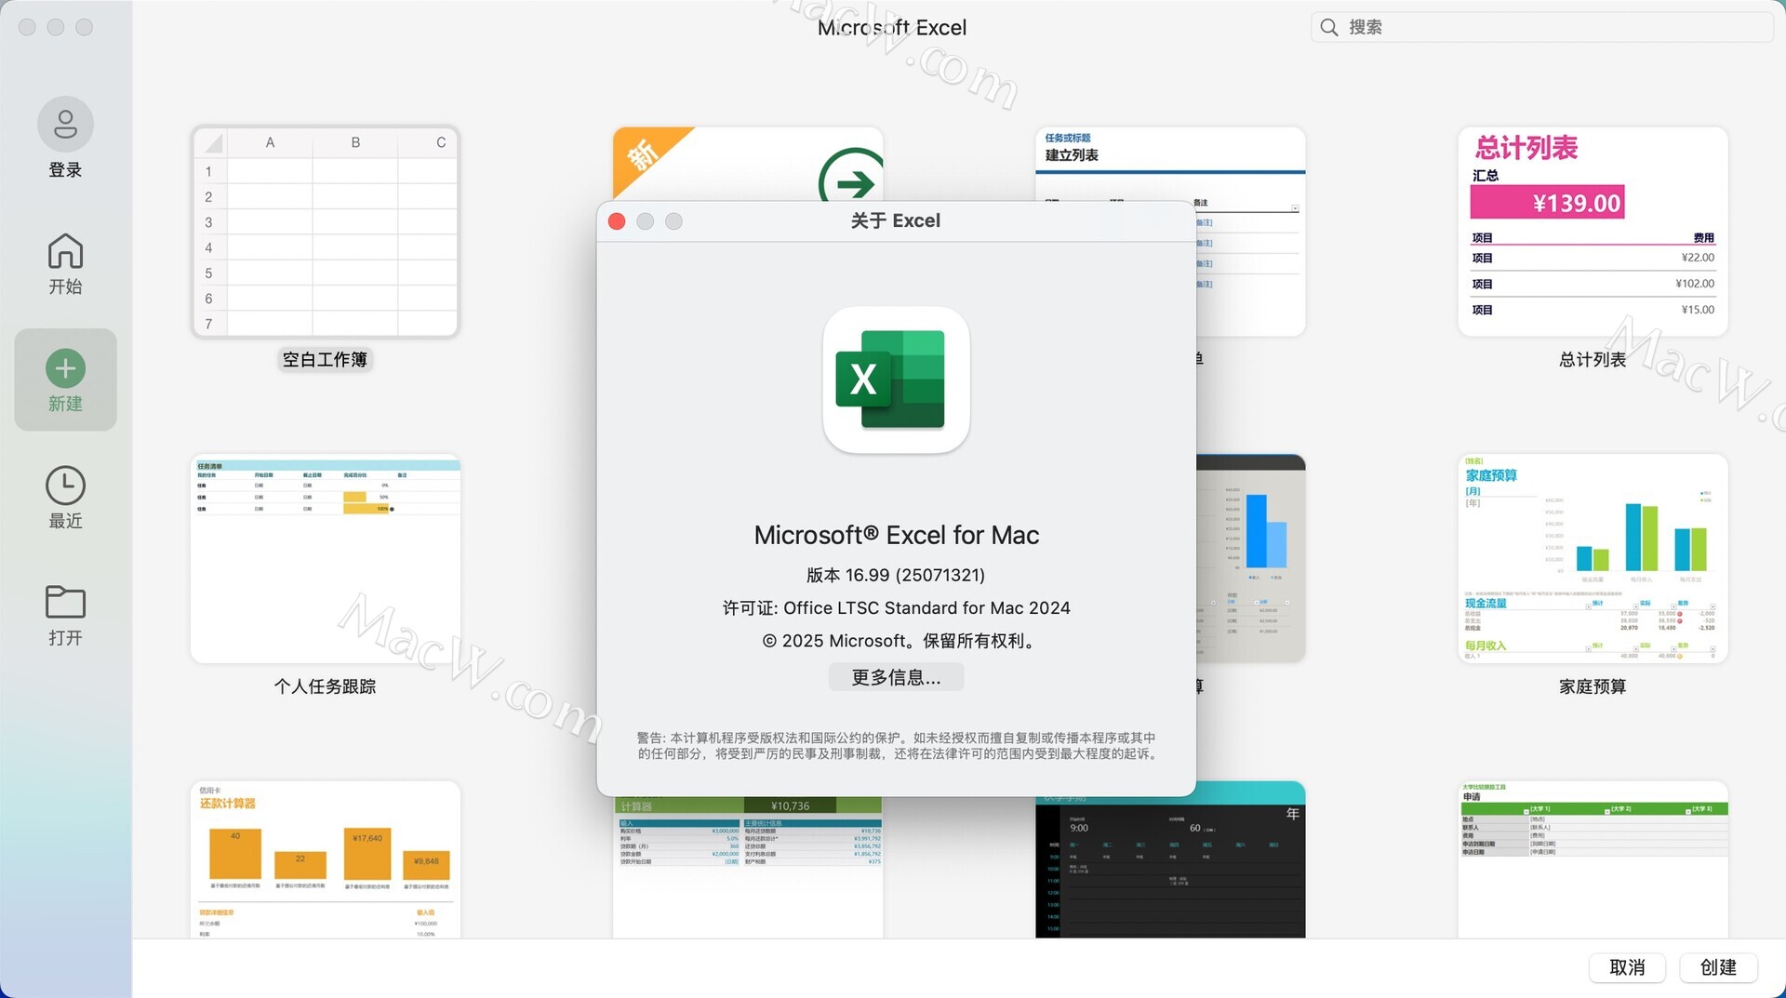Focus the 搜索 search field
1786x998 pixels.
point(1541,27)
